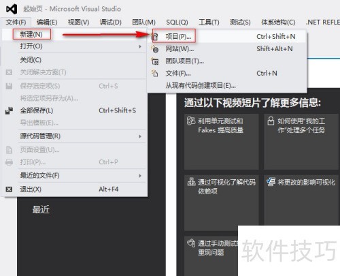
Task: Click the Team Project icon beside 团队项目(T)
Action: pyautogui.click(x=155, y=61)
